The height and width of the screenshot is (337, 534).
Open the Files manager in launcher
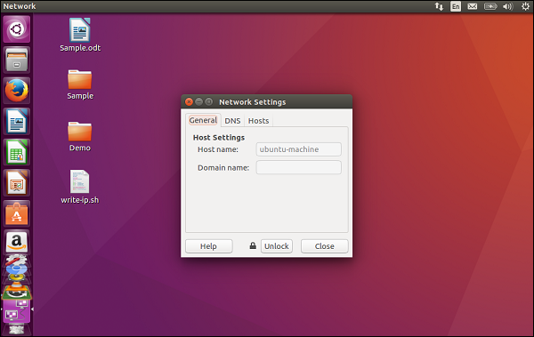pos(17,60)
